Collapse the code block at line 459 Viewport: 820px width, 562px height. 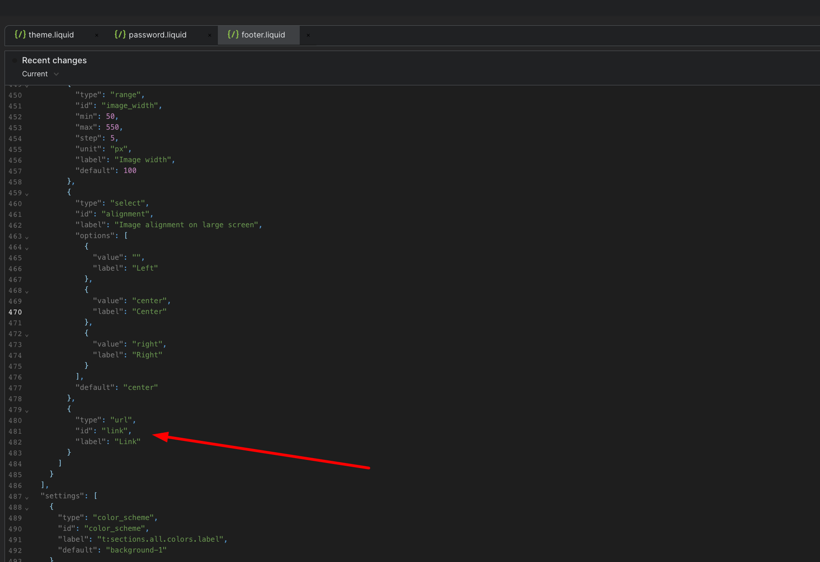tap(27, 194)
